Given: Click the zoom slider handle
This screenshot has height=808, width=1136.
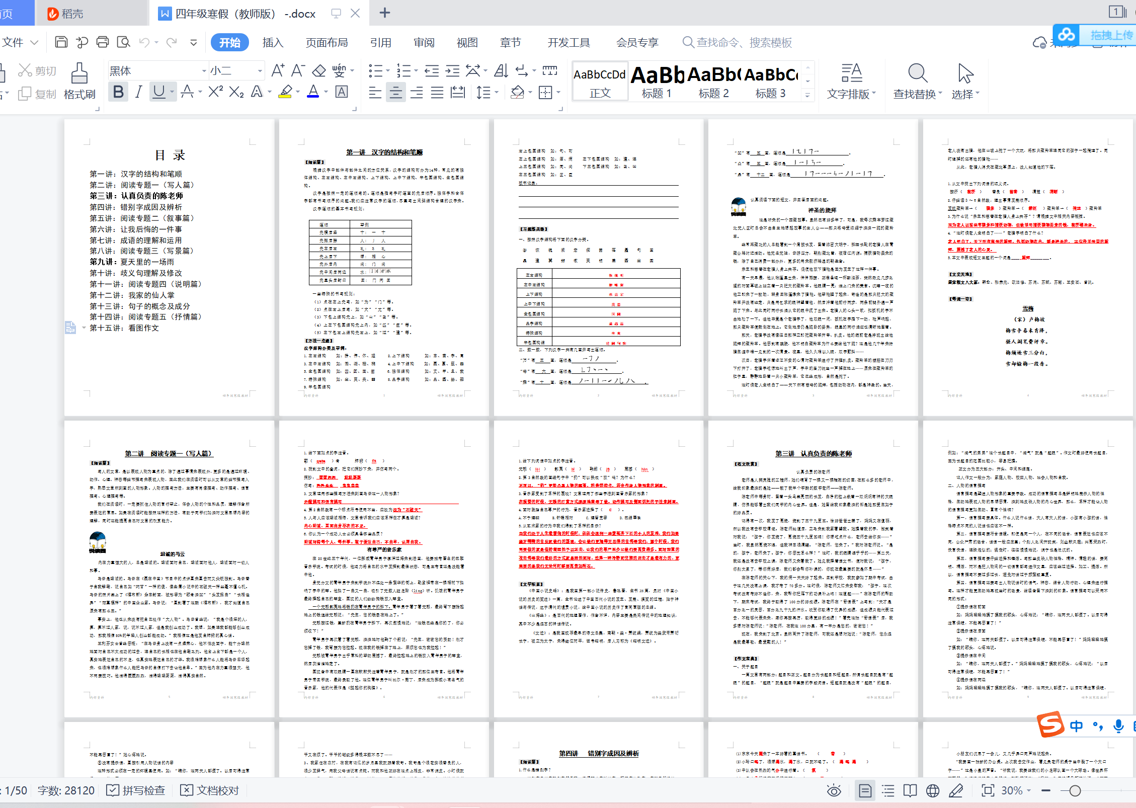Looking at the screenshot, I should pyautogui.click(x=1075, y=791).
